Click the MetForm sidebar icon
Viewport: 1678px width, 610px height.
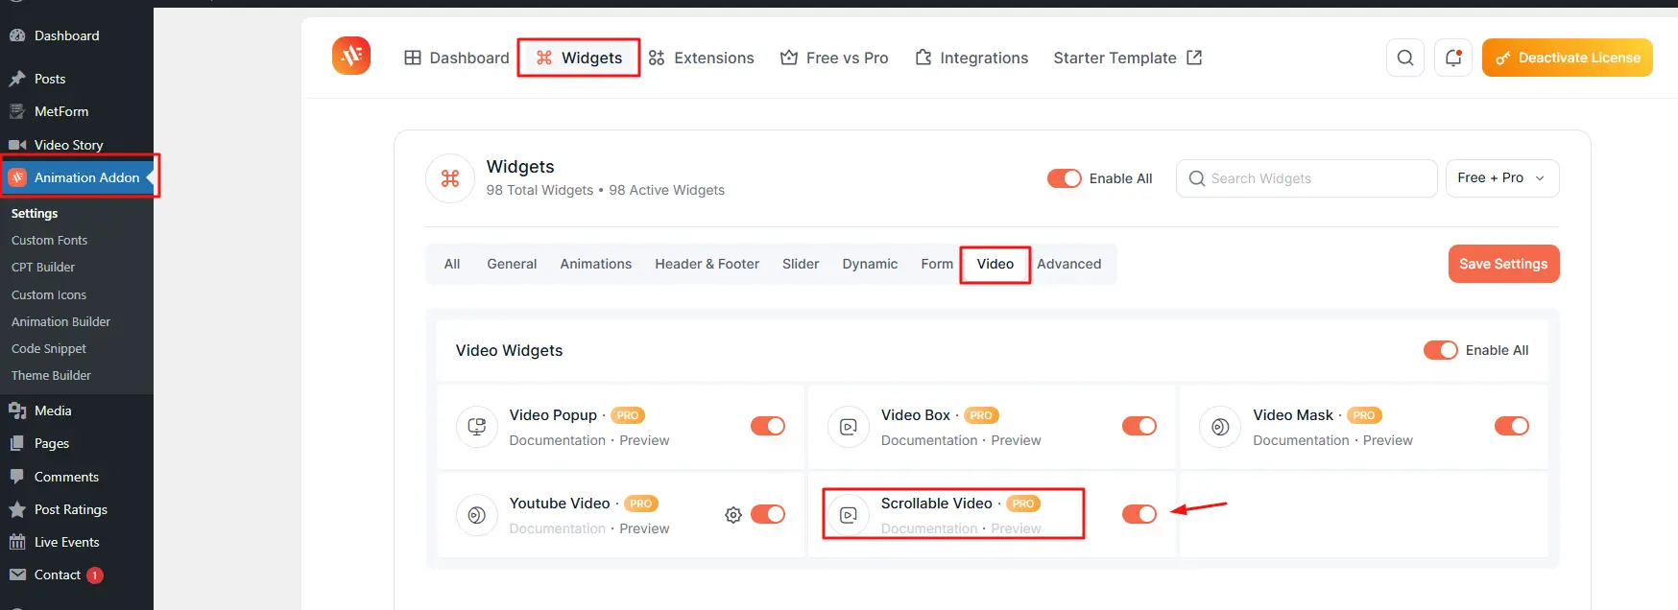point(17,111)
